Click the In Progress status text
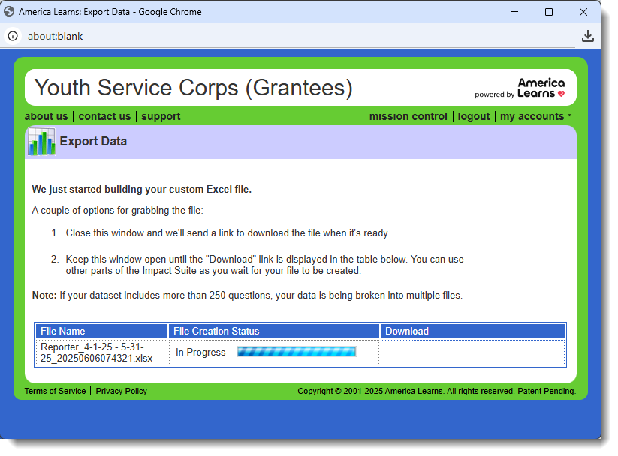Screen dimensions: 618x456 pyautogui.click(x=200, y=352)
